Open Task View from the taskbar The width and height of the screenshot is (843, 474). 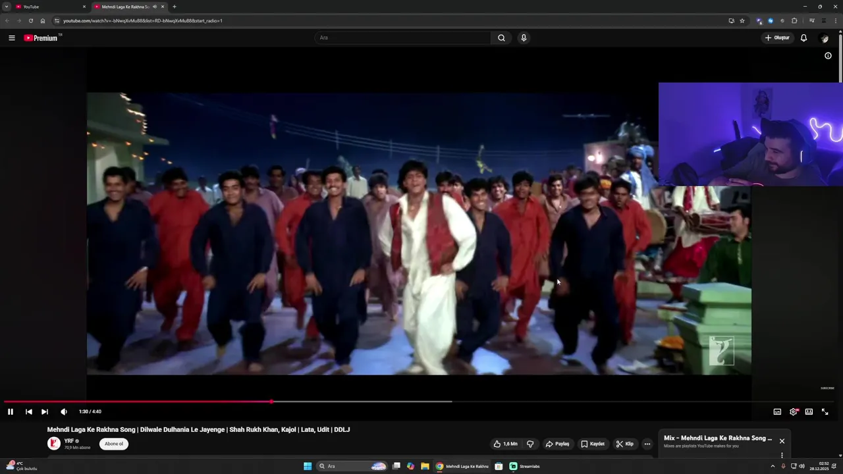(396, 466)
